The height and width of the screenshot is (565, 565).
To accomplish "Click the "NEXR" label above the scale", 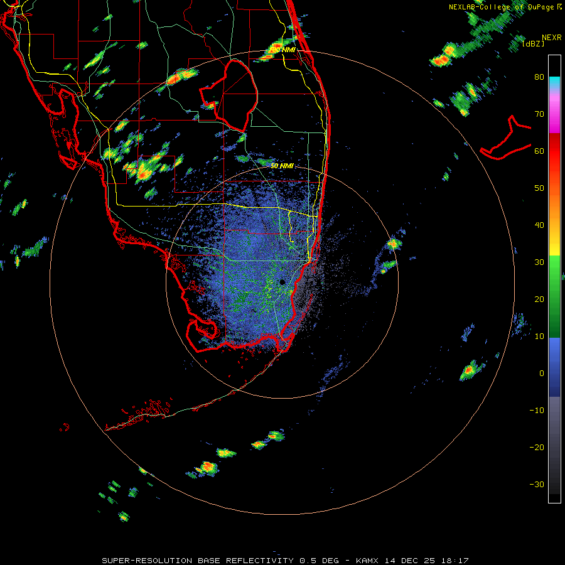I will tap(551, 38).
